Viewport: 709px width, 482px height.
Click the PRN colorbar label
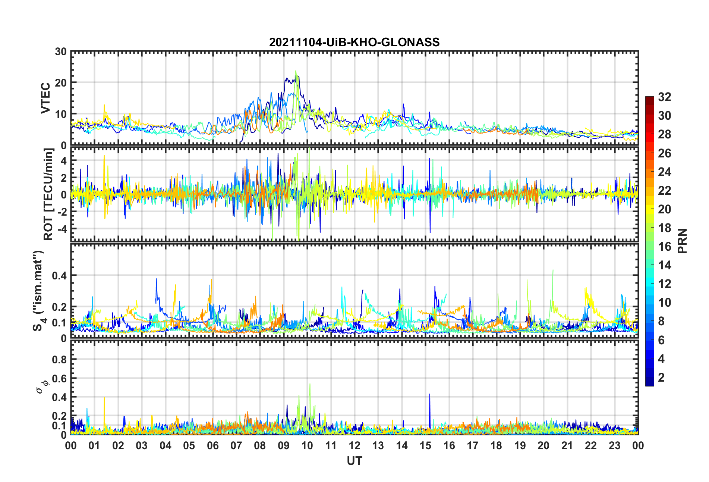pos(682,241)
